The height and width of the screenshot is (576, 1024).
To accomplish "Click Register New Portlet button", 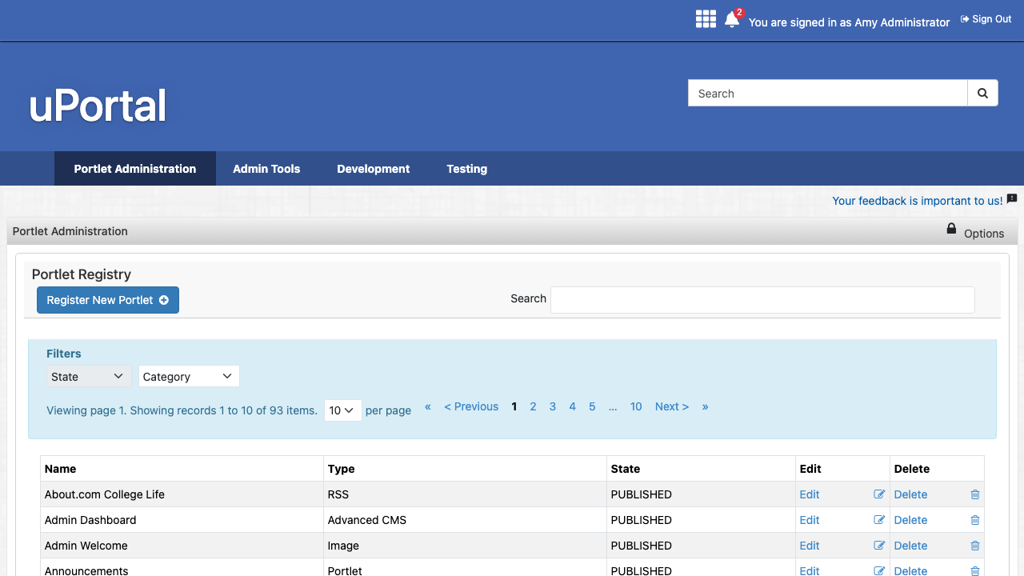I will (108, 300).
